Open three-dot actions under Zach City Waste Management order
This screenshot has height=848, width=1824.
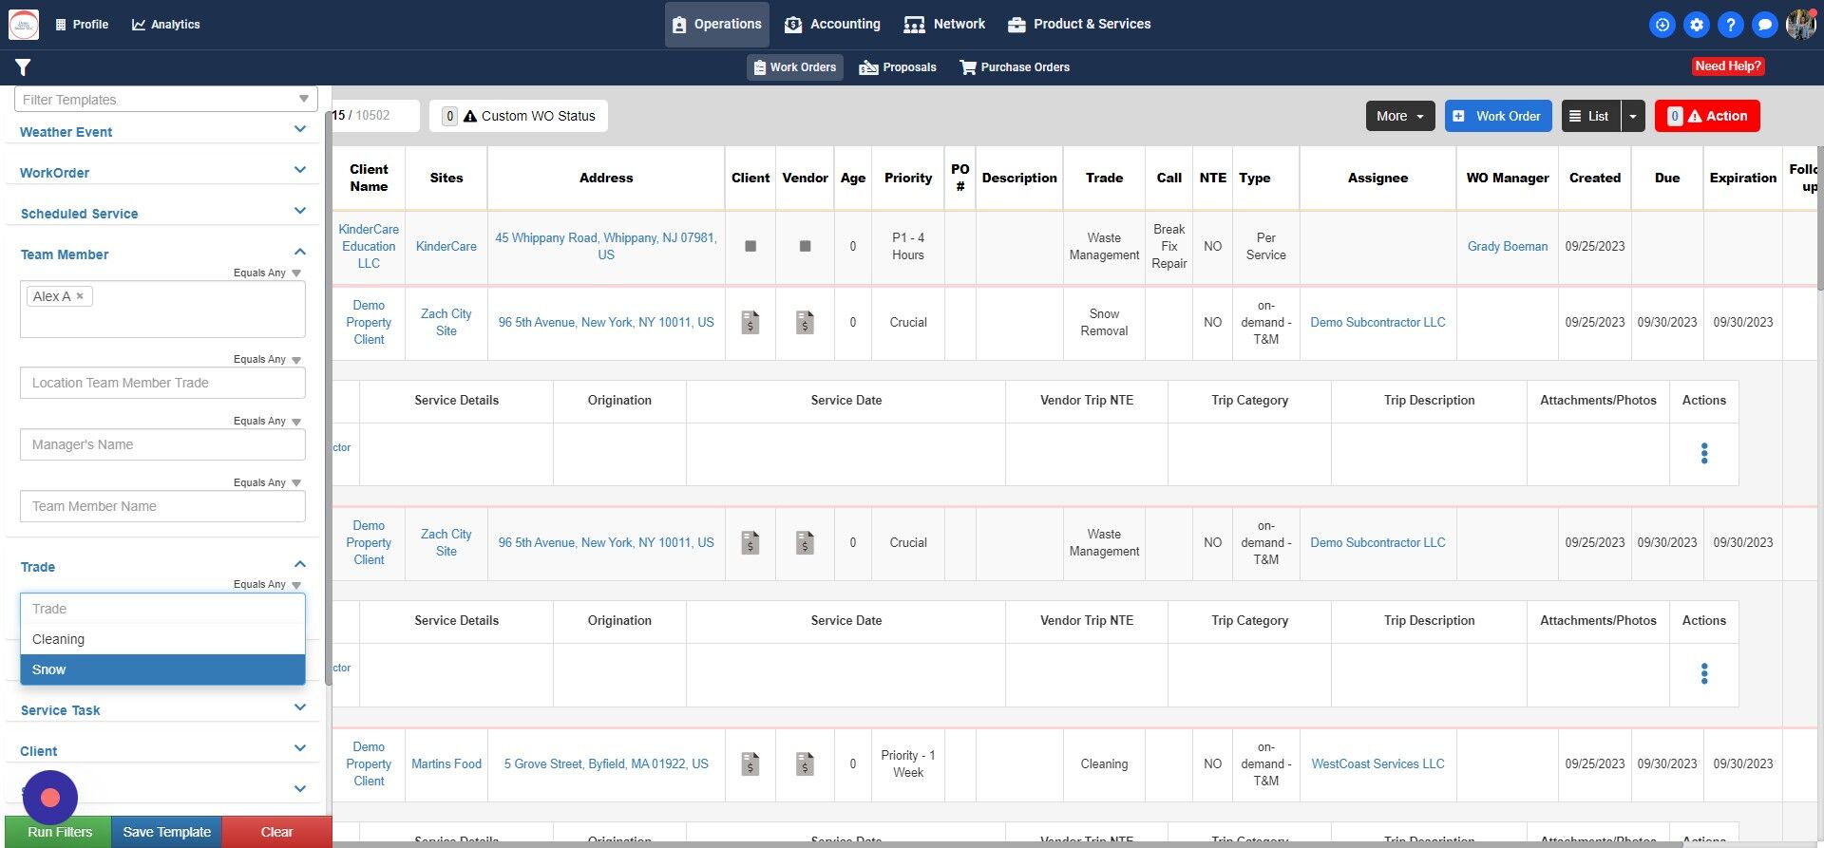pyautogui.click(x=1704, y=674)
